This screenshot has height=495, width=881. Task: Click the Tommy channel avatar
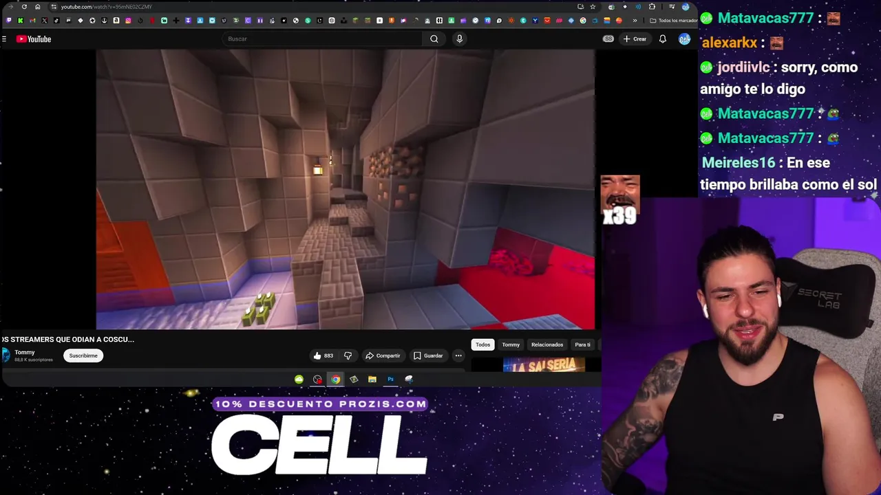[x=6, y=355]
